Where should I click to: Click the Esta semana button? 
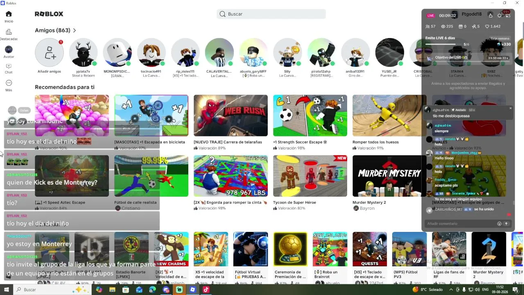coord(500,39)
